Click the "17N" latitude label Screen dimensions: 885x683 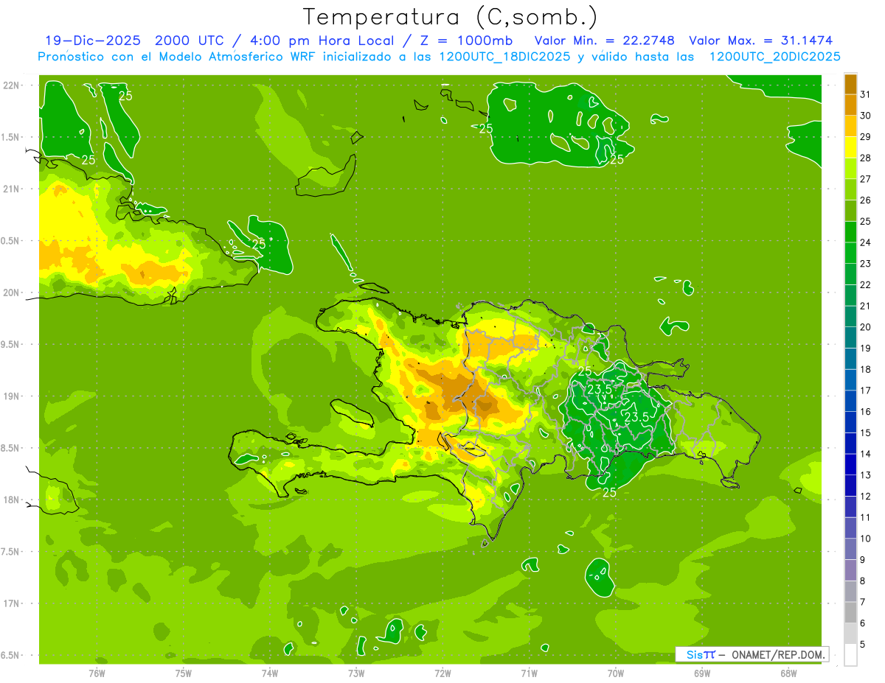10,603
